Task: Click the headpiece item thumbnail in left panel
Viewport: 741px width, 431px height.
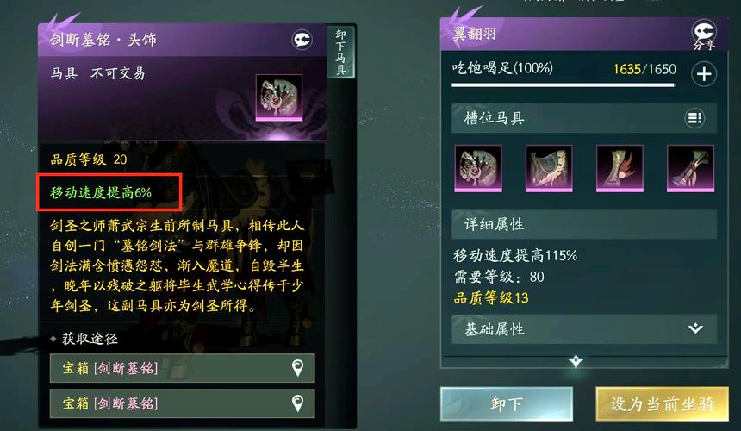Action: pyautogui.click(x=279, y=97)
